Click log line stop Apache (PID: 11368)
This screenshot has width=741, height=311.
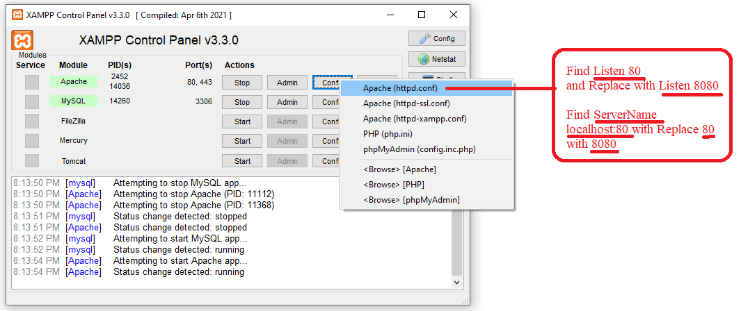[x=193, y=205]
